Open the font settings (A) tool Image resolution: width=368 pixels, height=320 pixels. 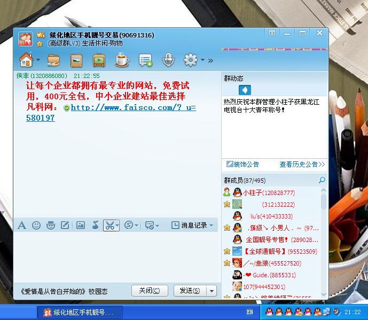[x=22, y=225]
